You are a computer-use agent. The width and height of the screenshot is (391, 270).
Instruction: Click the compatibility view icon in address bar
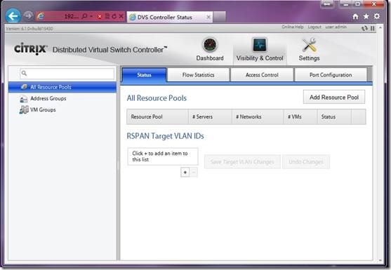pyautogui.click(x=107, y=16)
